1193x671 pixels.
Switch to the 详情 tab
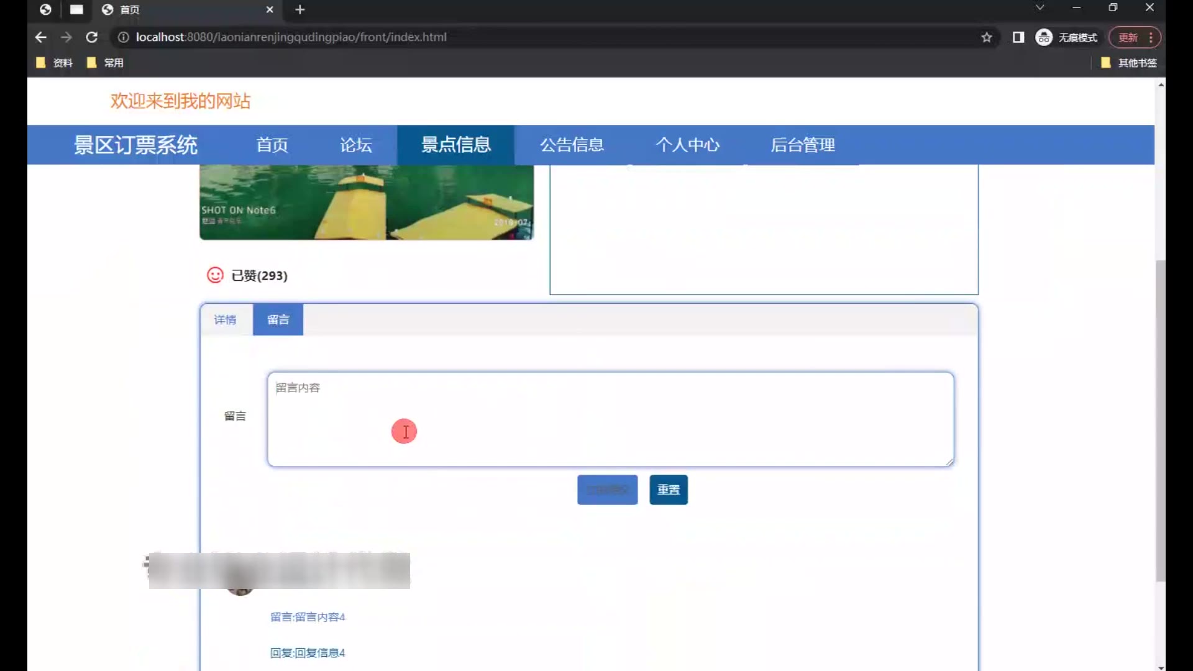(226, 319)
